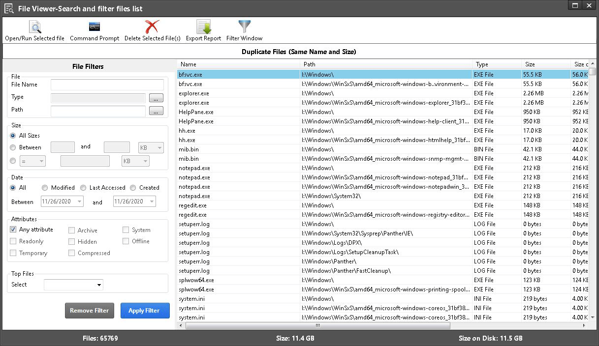This screenshot has width=599, height=346.
Task: Toggle the Offline attribute checkbox
Action: 126,241
